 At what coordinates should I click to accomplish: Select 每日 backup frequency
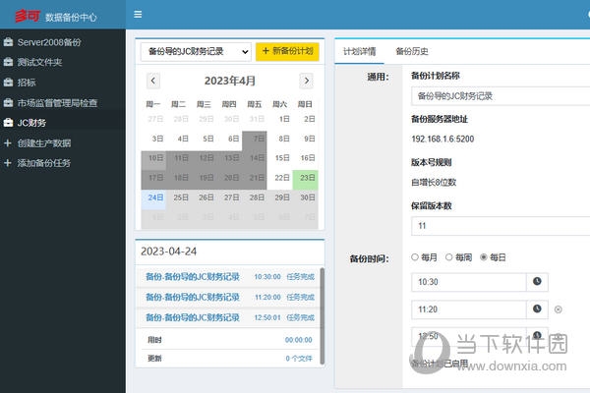coord(484,257)
